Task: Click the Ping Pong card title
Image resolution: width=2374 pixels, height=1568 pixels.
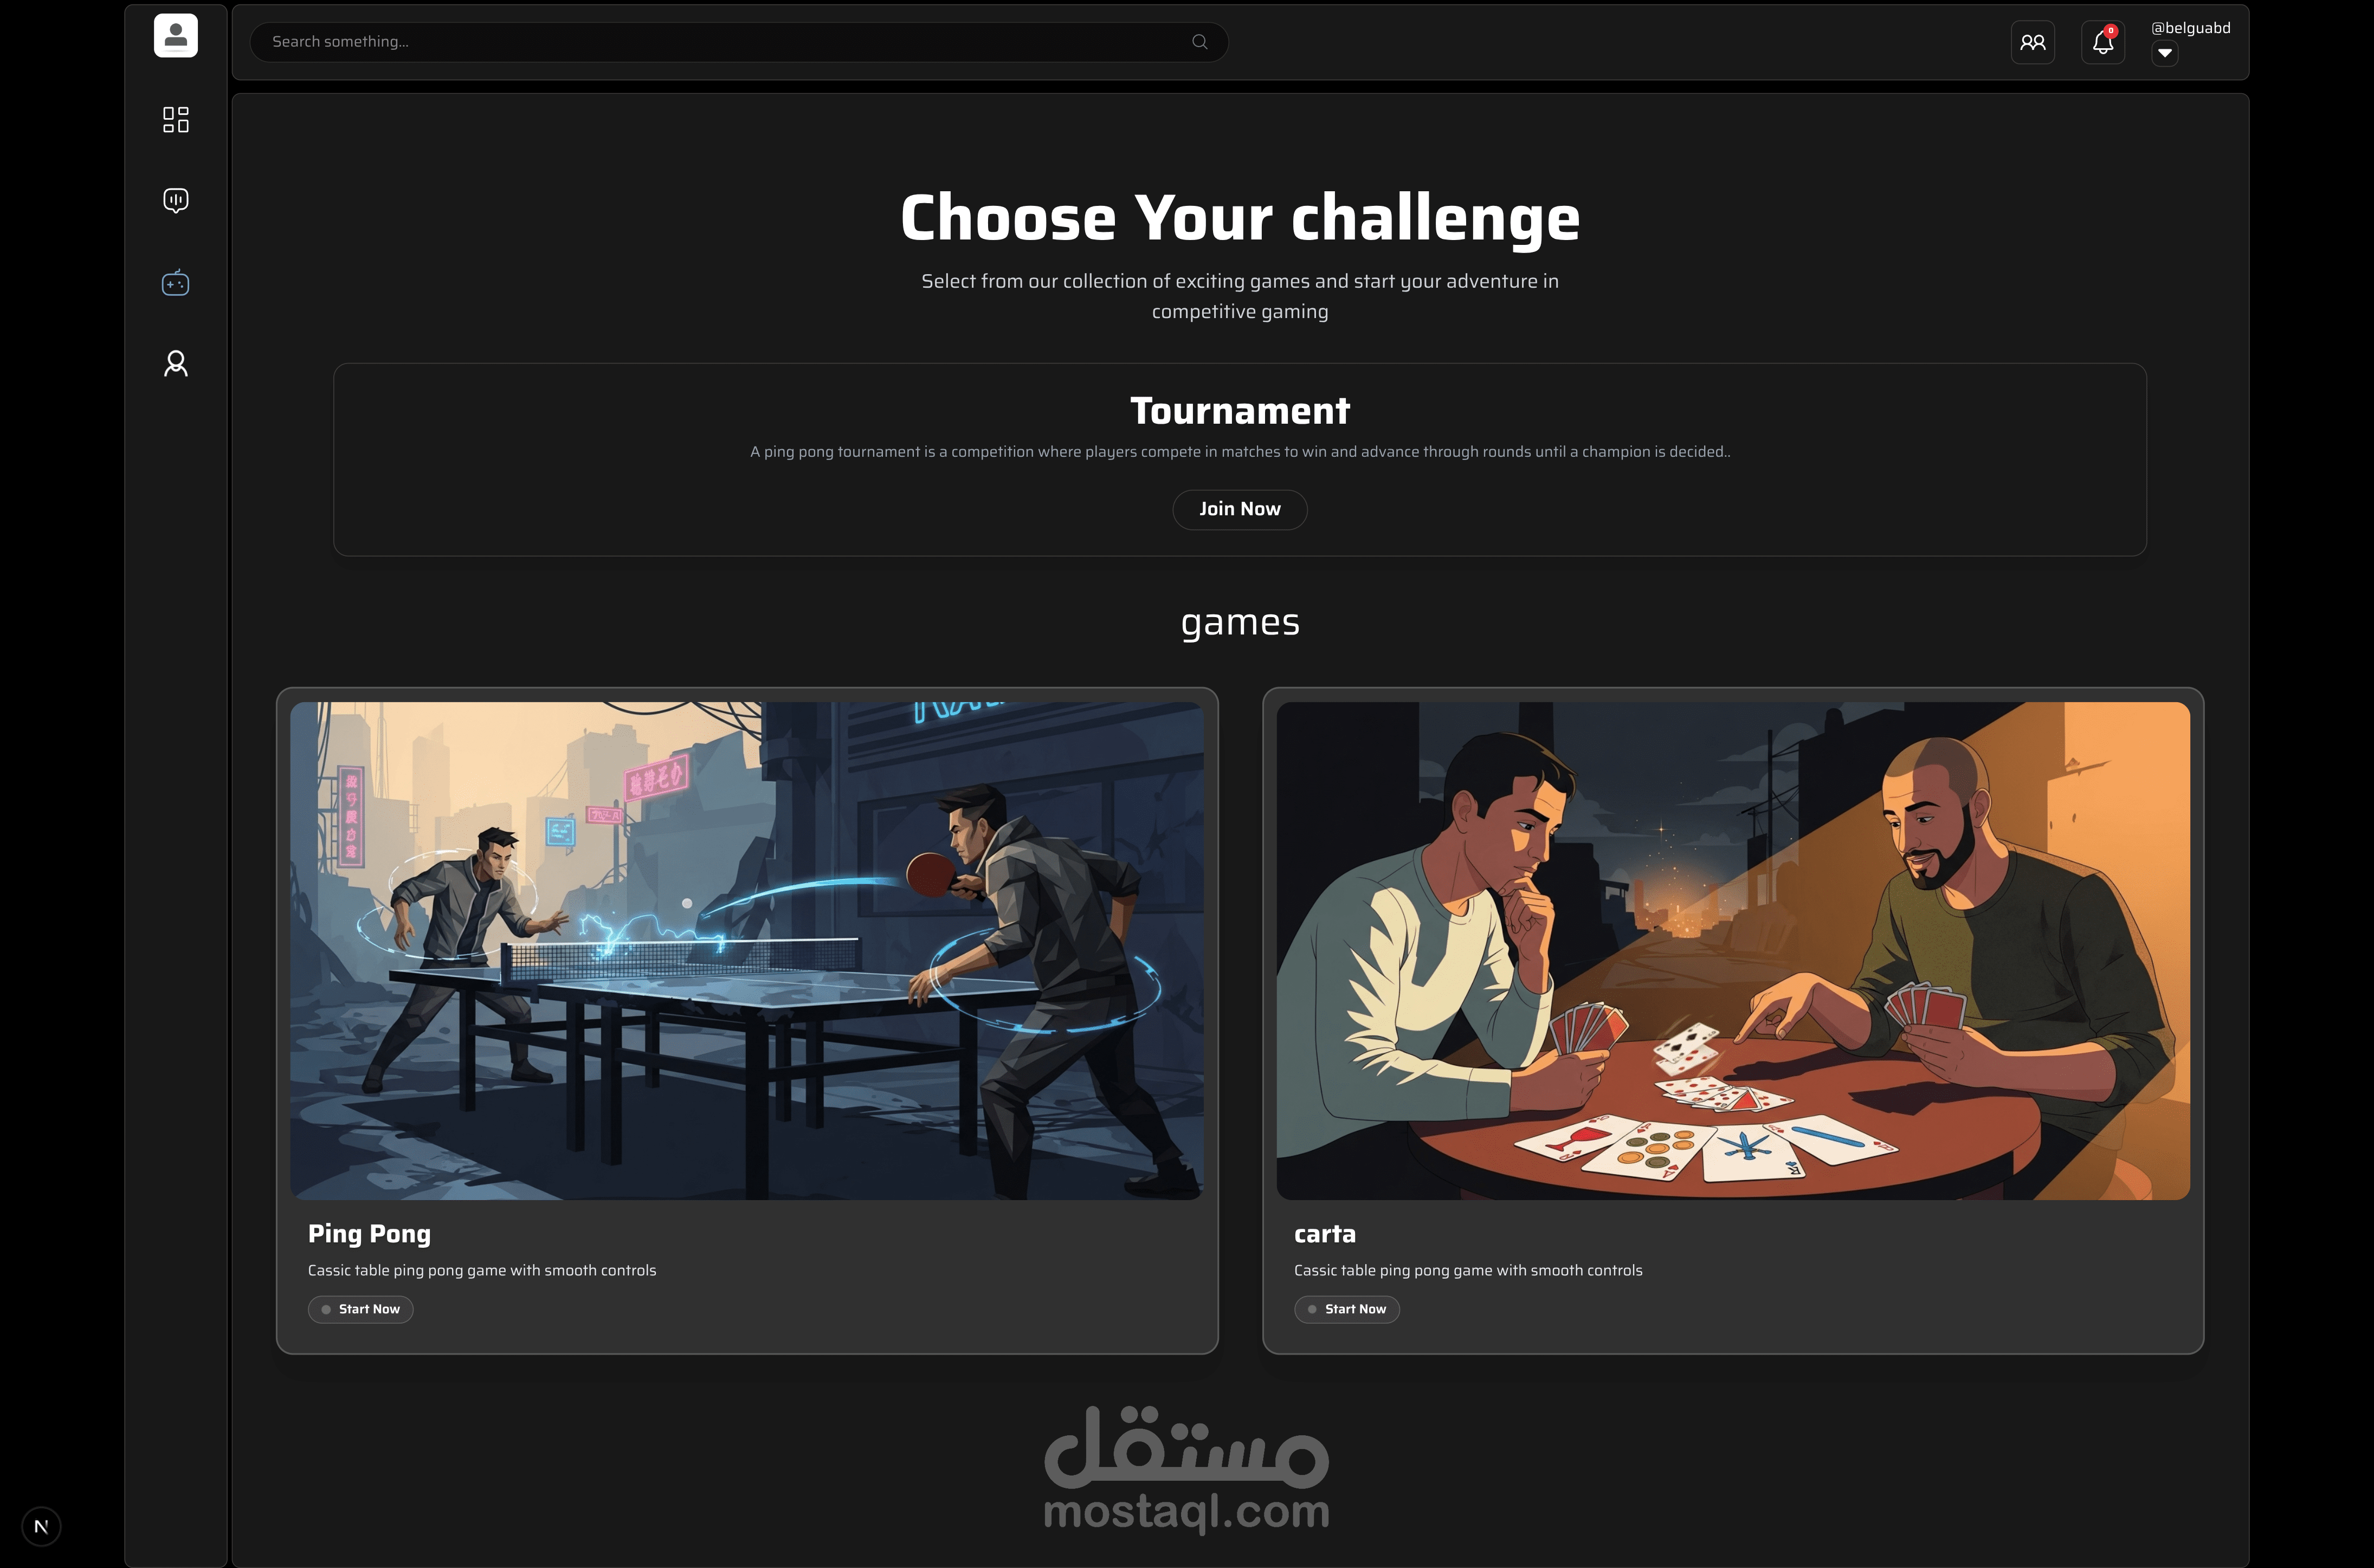Action: pos(369,1234)
